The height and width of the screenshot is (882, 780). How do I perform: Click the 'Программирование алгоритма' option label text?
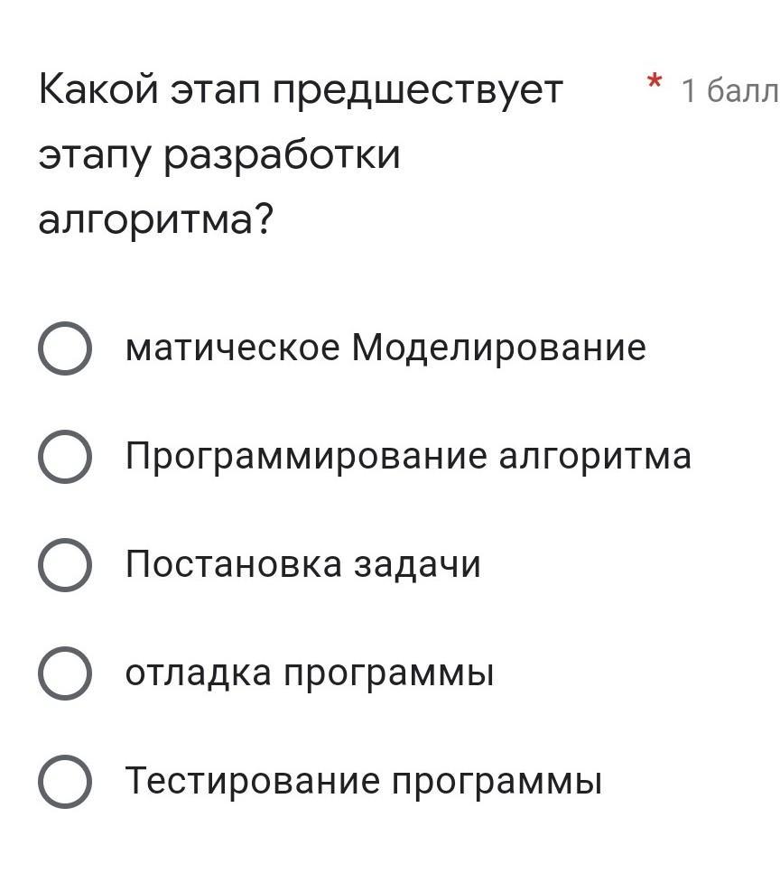(x=408, y=456)
